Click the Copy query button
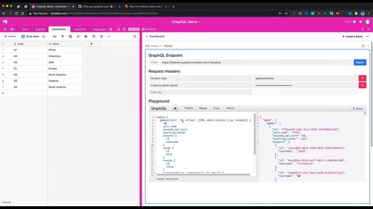 coord(216,108)
